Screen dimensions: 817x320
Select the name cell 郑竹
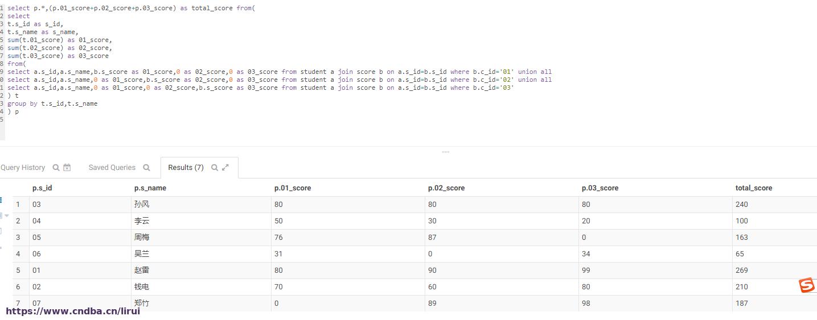(142, 304)
